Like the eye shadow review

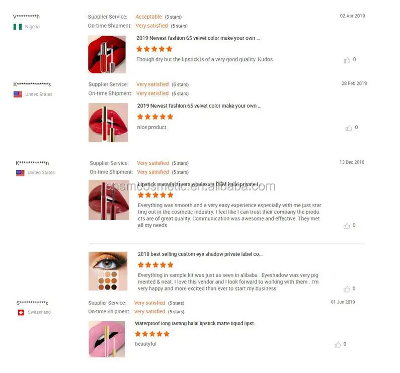[347, 289]
